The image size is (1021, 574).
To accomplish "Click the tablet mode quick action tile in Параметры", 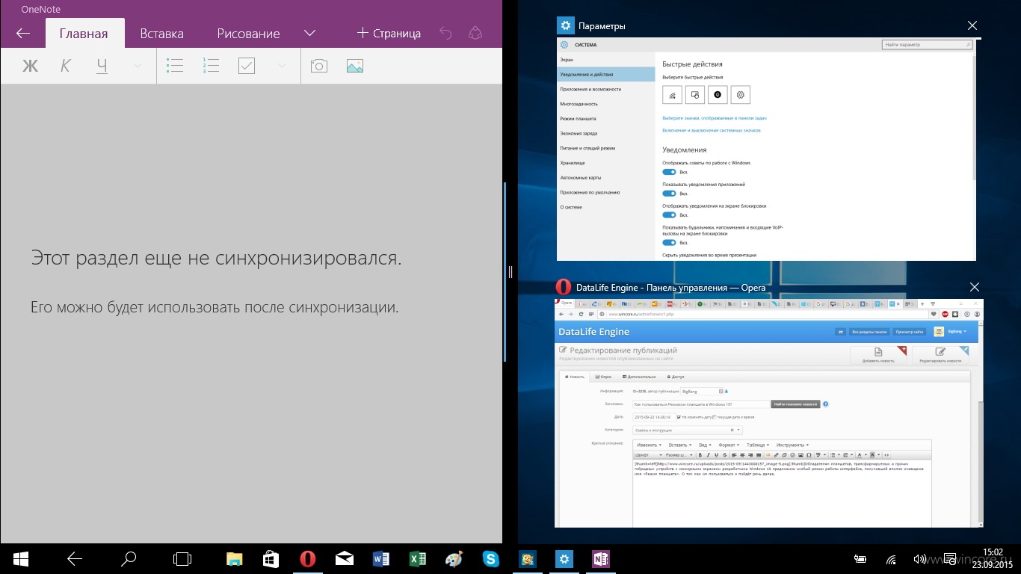I will click(x=695, y=95).
